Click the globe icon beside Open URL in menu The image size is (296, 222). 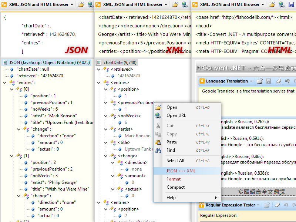pos(158,115)
